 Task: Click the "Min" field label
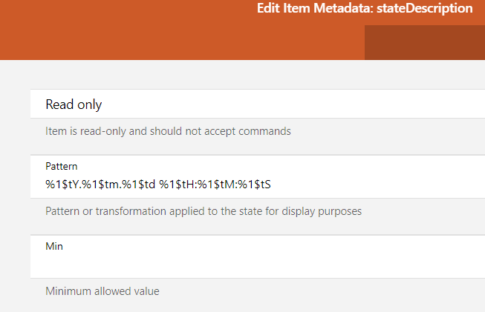pyautogui.click(x=54, y=246)
